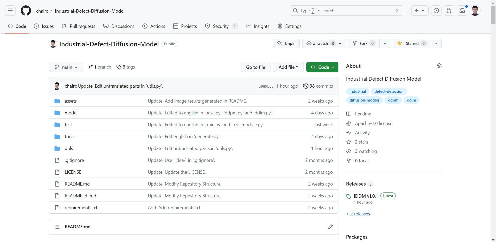
Task: Switch to the Issues tab
Action: [44, 26]
